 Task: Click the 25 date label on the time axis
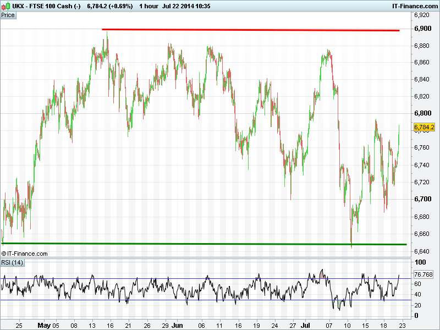[x=19, y=326]
